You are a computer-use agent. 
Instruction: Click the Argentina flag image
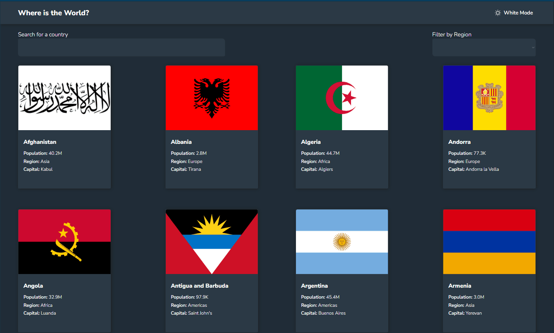click(x=342, y=242)
